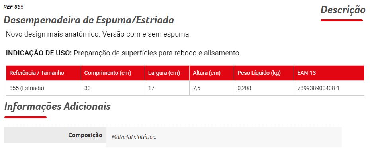Select the 855 (Estriada) table cell
Screen dimensions: 370x148
pyautogui.click(x=44, y=88)
